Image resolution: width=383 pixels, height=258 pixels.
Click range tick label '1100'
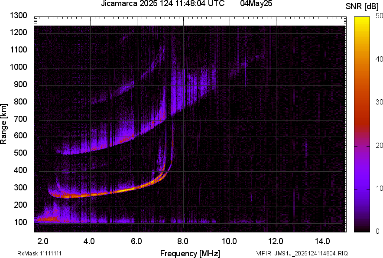coord(18,49)
